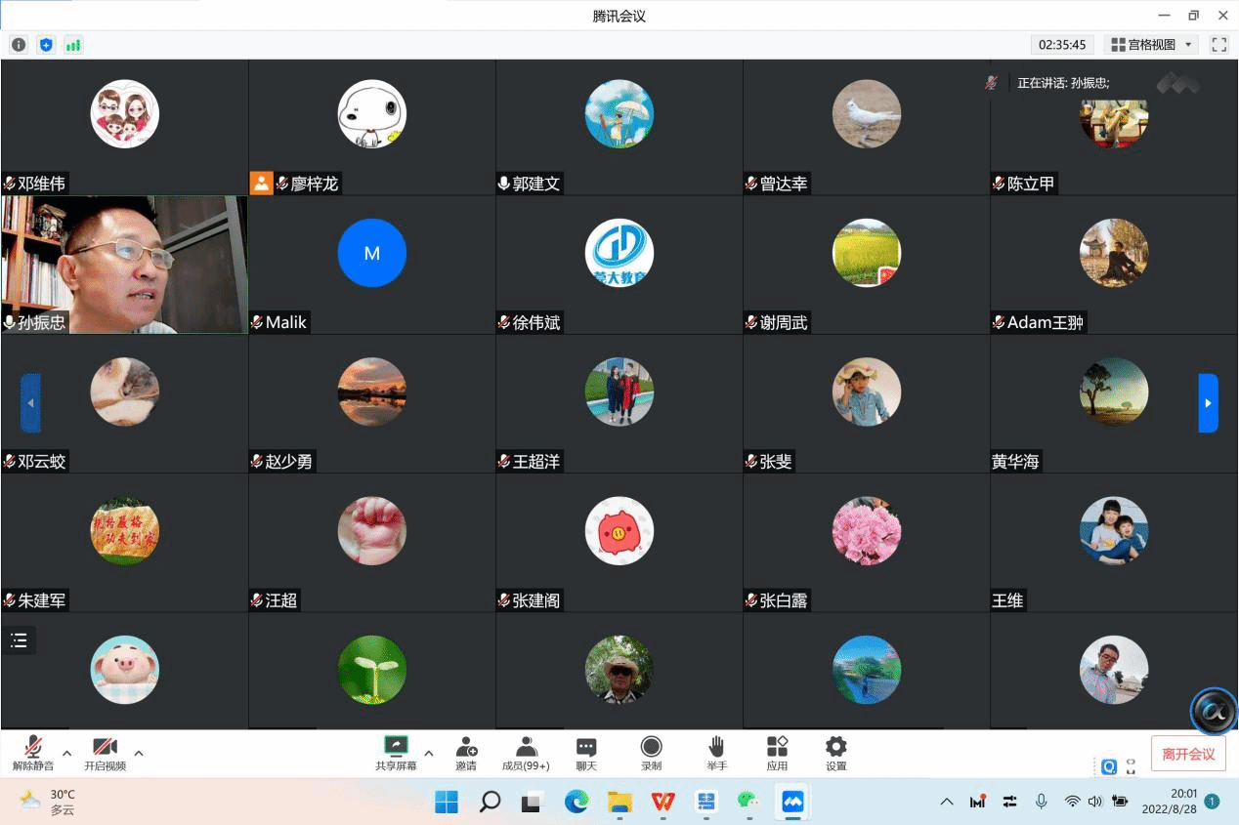1239x825 pixels.
Task: Open the 邀请 invite icon
Action: 466,753
